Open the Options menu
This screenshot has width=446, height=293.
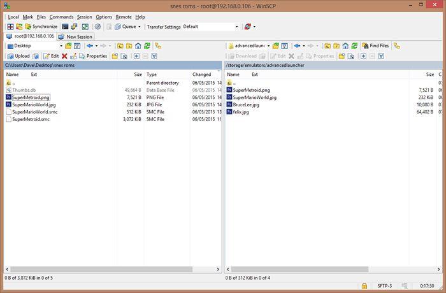[x=104, y=17]
